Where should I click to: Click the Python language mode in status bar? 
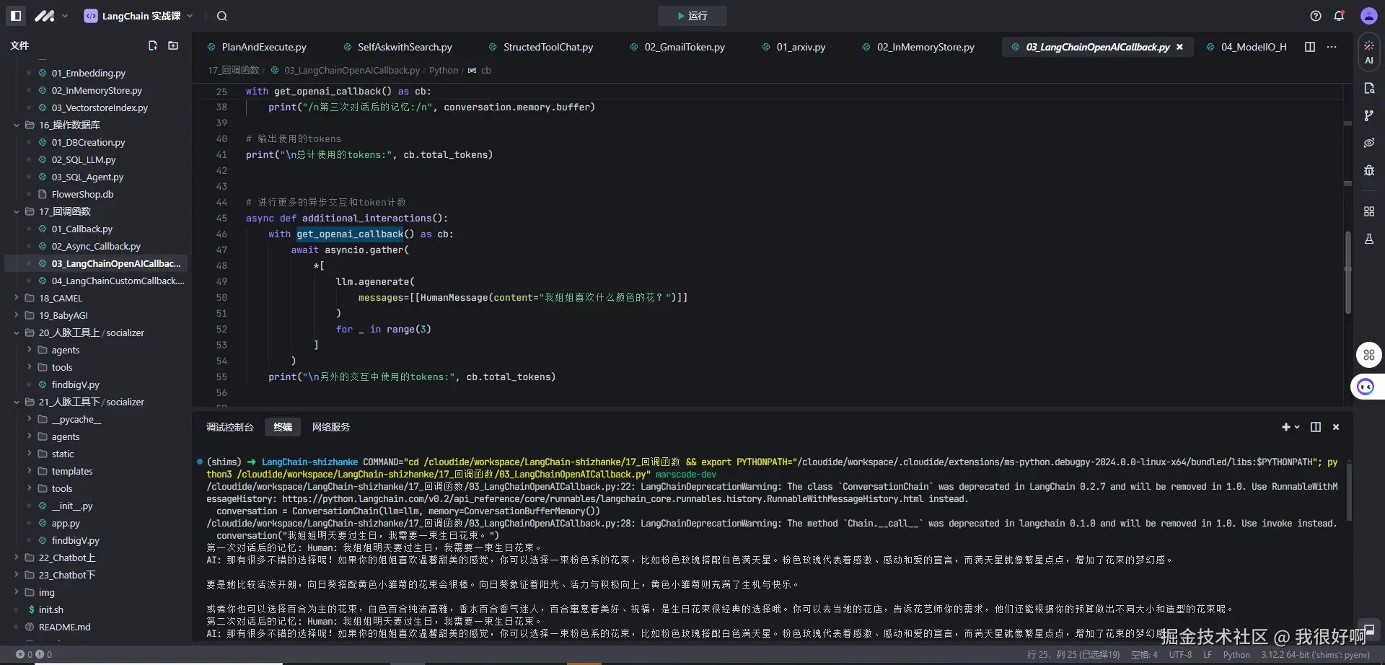(1236, 655)
